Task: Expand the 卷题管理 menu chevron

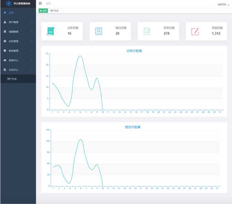Action: pyautogui.click(x=32, y=32)
